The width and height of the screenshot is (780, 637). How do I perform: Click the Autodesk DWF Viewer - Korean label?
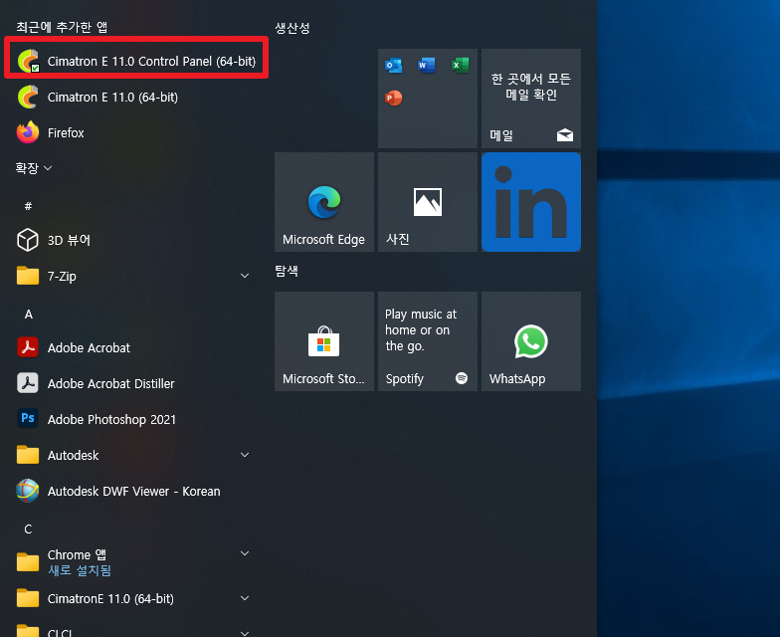tap(133, 492)
